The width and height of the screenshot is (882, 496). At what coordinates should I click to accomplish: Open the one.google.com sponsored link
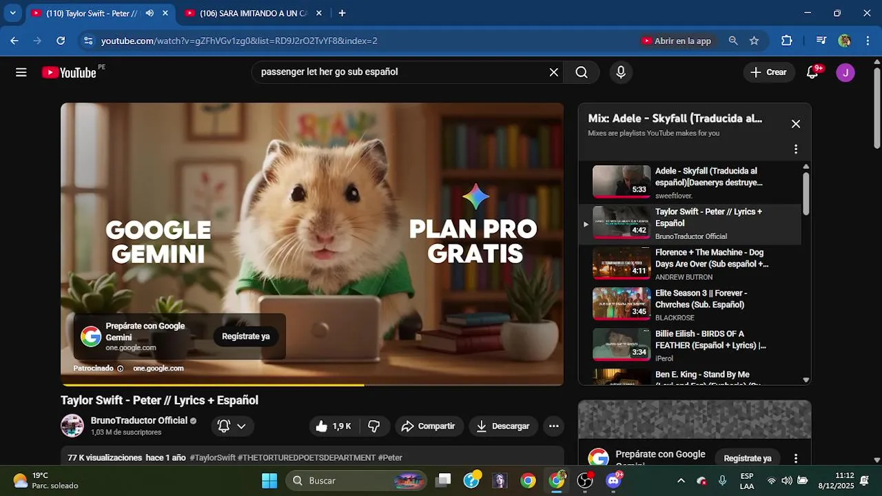pyautogui.click(x=158, y=369)
